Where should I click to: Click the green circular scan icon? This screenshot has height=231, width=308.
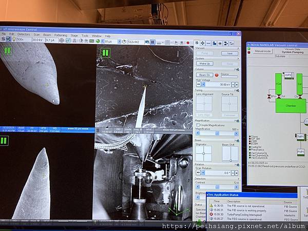98,41
